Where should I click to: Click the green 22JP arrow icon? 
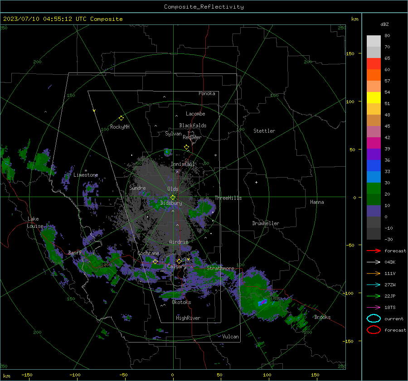click(374, 296)
